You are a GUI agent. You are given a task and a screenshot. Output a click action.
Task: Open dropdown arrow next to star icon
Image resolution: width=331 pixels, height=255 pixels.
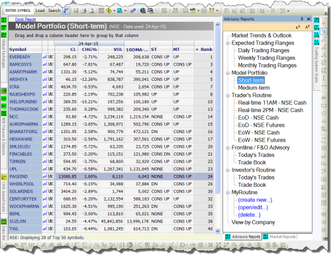[217, 11]
